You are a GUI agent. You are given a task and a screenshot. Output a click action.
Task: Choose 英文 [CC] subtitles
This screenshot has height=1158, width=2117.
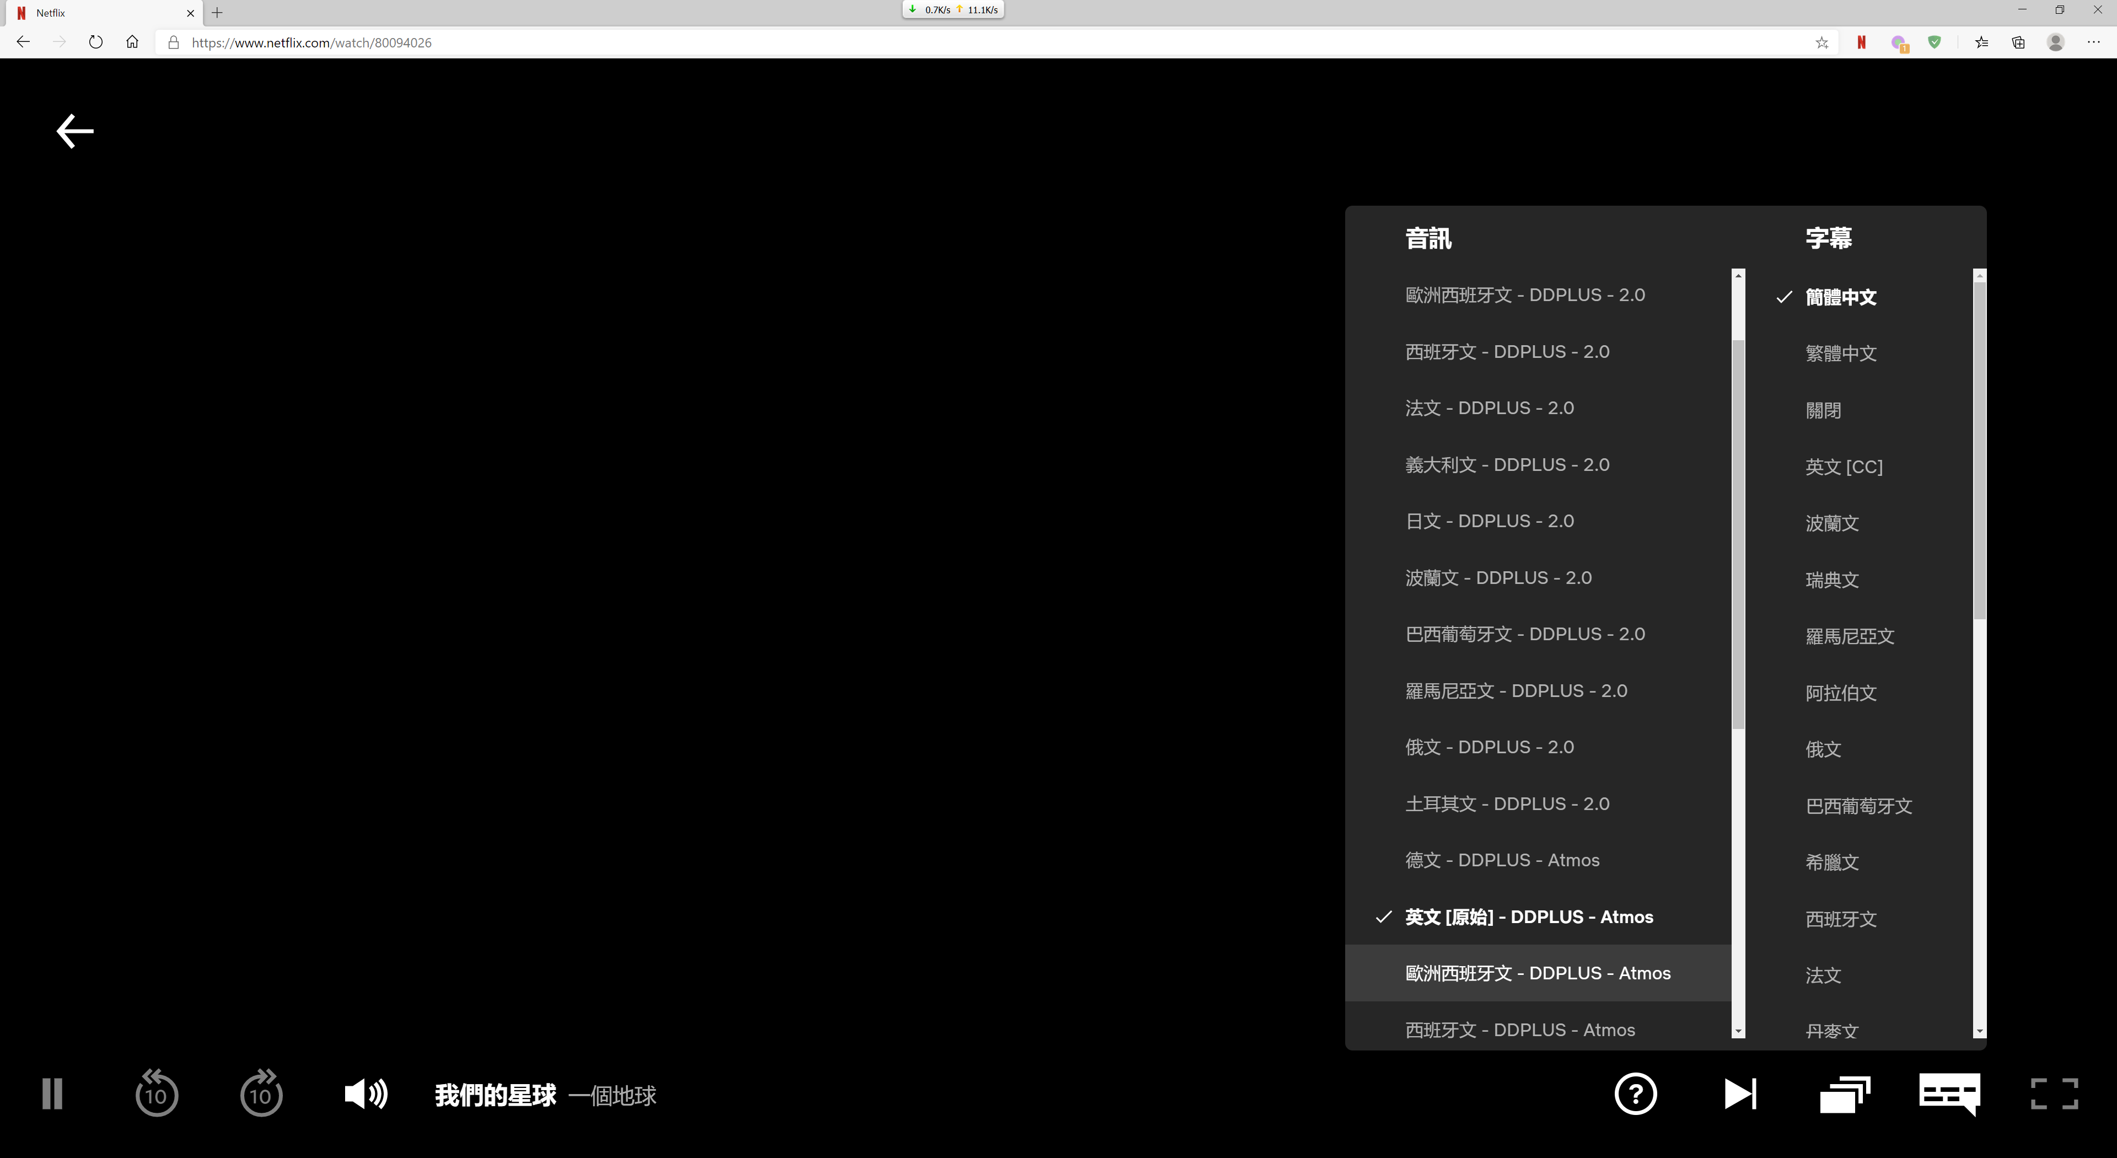pyautogui.click(x=1844, y=467)
